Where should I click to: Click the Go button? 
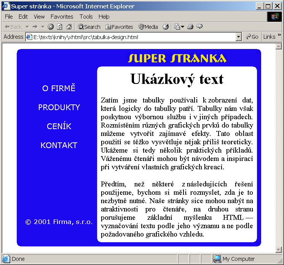(252, 37)
